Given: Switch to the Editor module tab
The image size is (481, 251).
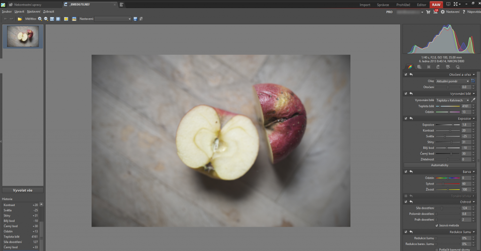Looking at the screenshot, I should coord(421,5).
